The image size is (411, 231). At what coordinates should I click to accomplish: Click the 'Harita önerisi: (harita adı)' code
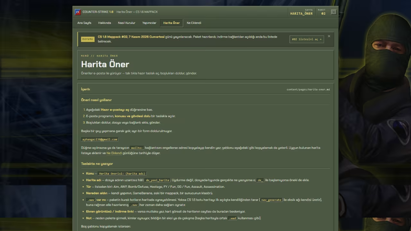click(x=122, y=174)
